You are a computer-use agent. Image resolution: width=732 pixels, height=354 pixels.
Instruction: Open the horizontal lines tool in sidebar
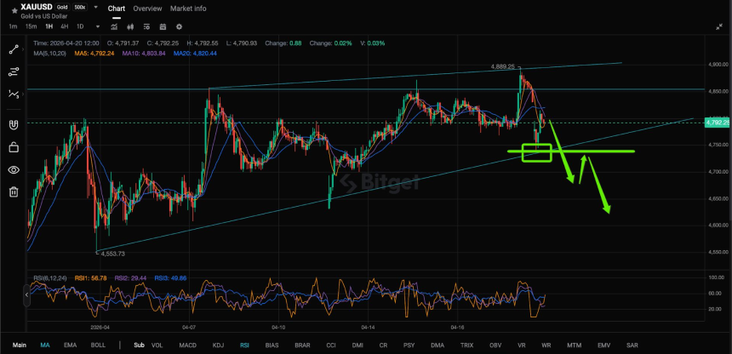(x=14, y=72)
